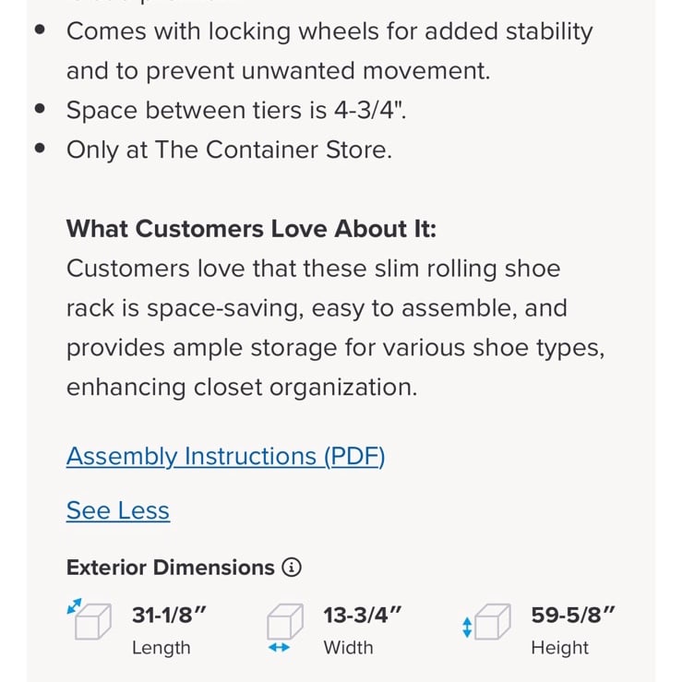The width and height of the screenshot is (682, 682).
Task: Click the What Customers Love About It heading
Action: 251,229
